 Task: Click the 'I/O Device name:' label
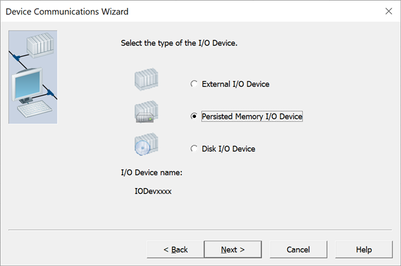point(152,172)
